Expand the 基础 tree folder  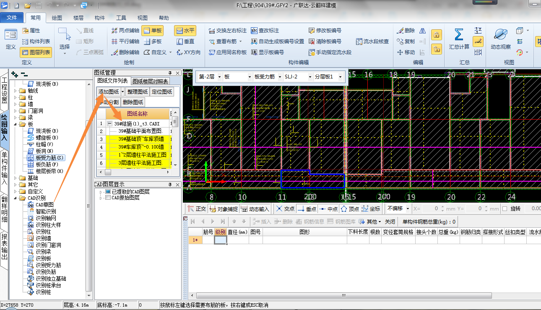pos(16,178)
